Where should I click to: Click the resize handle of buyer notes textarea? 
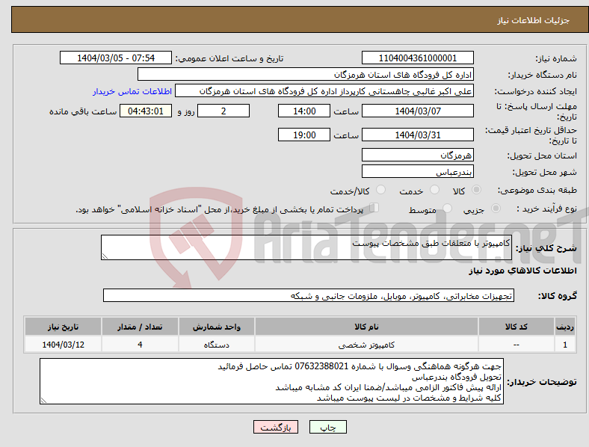pos(43,401)
